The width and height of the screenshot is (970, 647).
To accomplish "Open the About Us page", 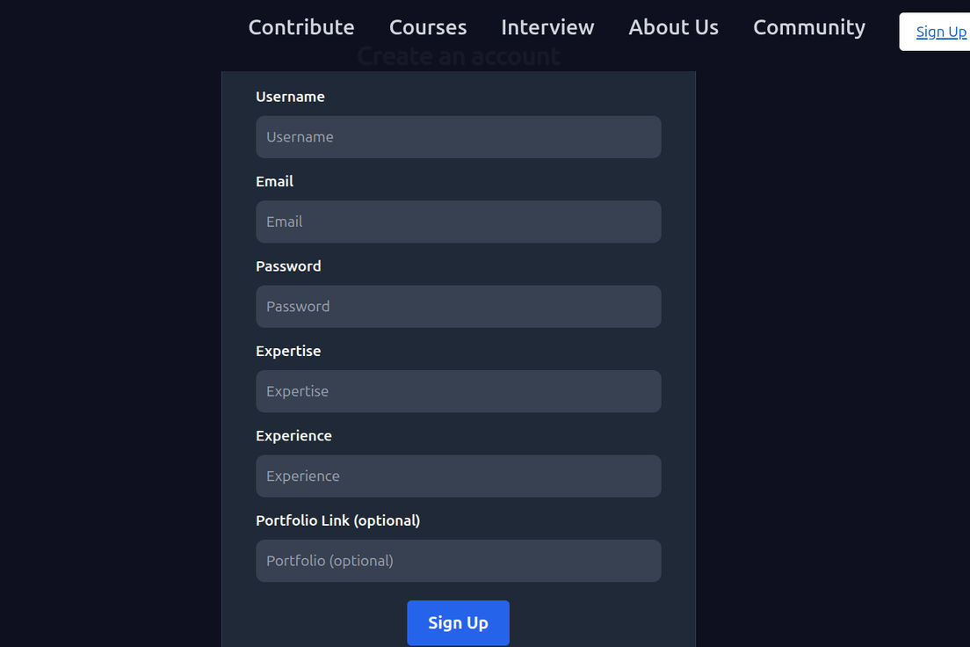I will (x=673, y=27).
